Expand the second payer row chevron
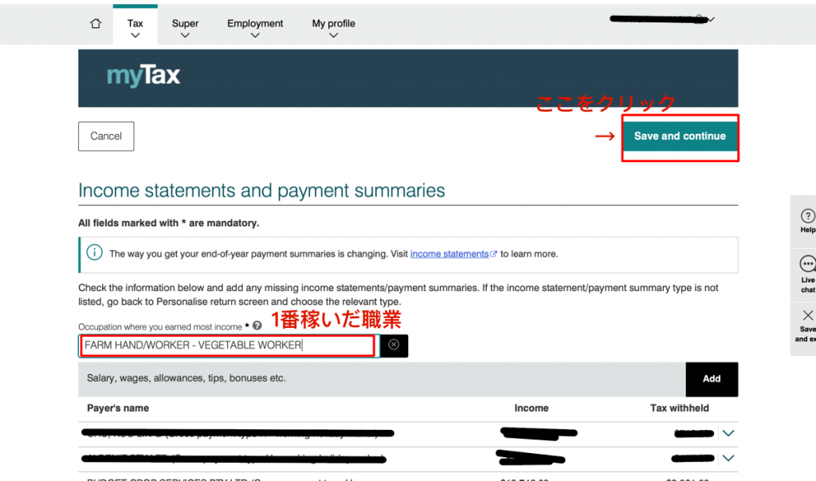Image resolution: width=816 pixels, height=481 pixels. (x=727, y=458)
